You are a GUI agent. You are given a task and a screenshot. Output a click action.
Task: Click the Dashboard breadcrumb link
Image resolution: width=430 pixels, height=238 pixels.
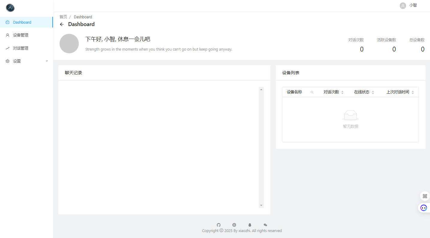[83, 17]
